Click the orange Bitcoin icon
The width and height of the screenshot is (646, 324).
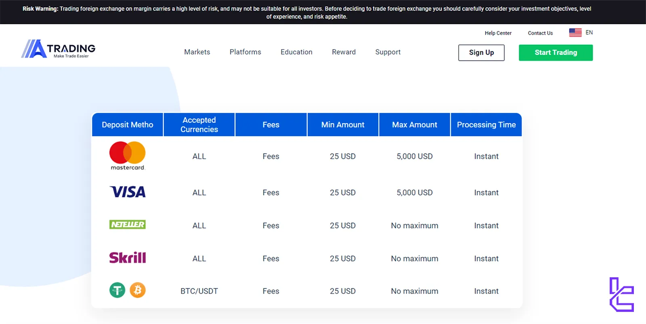(138, 290)
